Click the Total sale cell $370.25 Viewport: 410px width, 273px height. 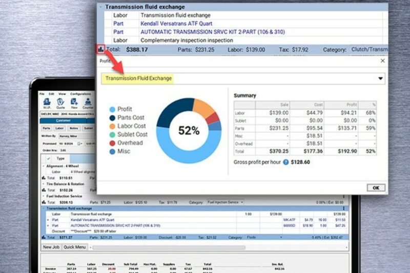click(x=273, y=151)
